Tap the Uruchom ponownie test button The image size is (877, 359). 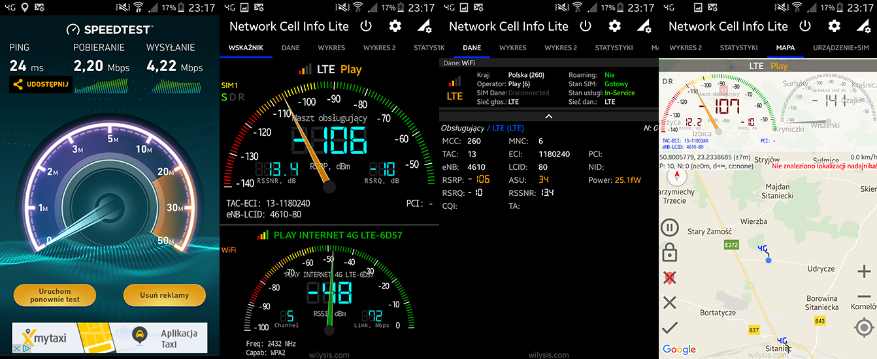coord(55,295)
